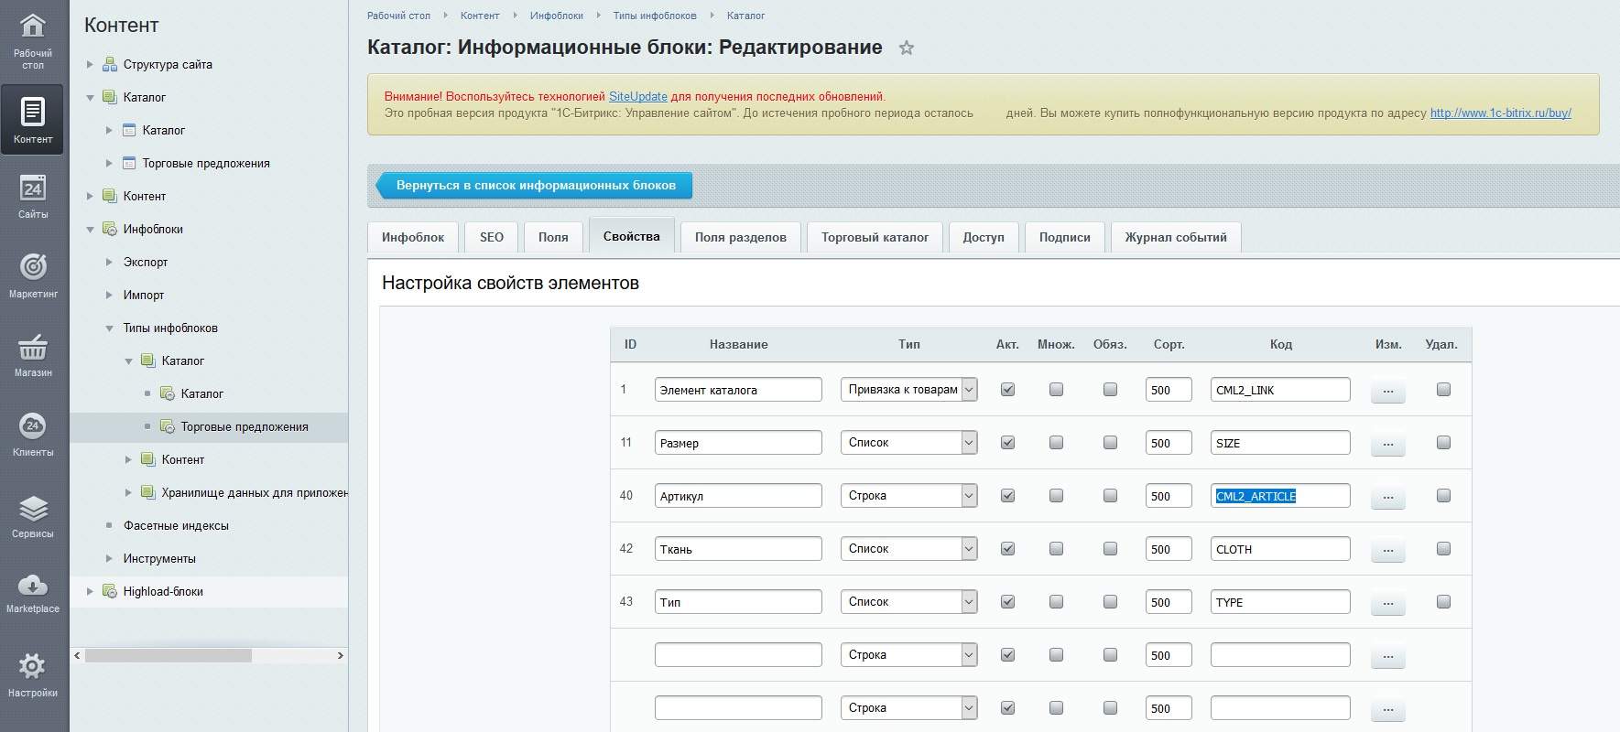Open type dropdown for Ткань property
Viewport: 1620px width, 732px height.
908,549
